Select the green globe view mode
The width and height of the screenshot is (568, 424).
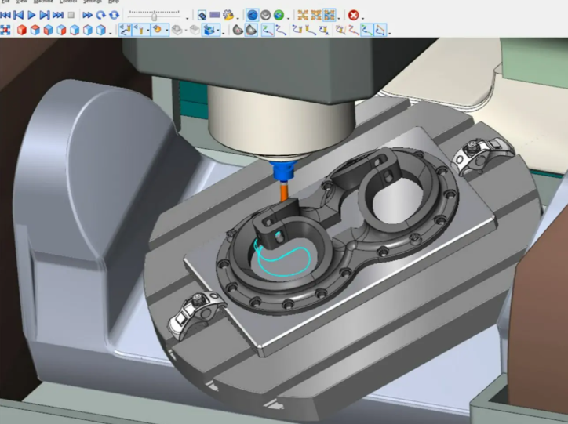(279, 15)
